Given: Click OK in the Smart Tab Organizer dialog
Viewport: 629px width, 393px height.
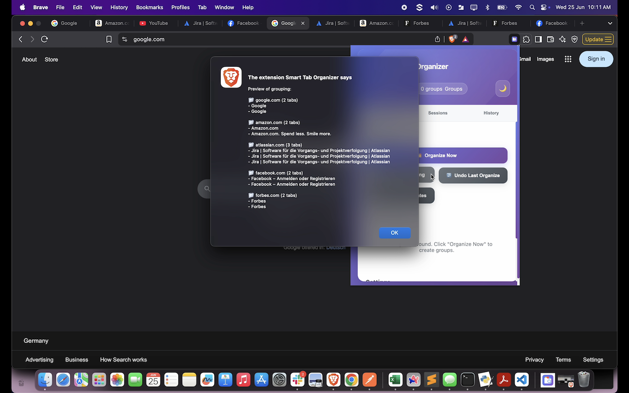Looking at the screenshot, I should click(x=395, y=233).
